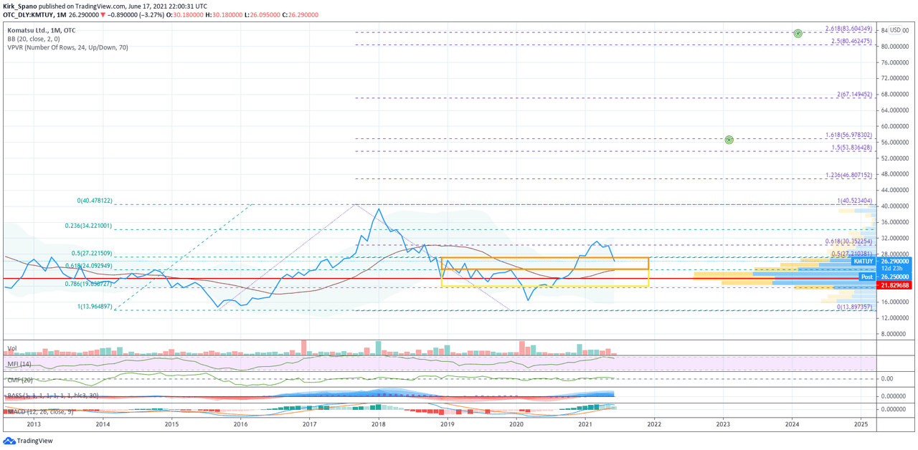Click the 2020 label on the time axis
918x450 pixels.
coord(516,424)
